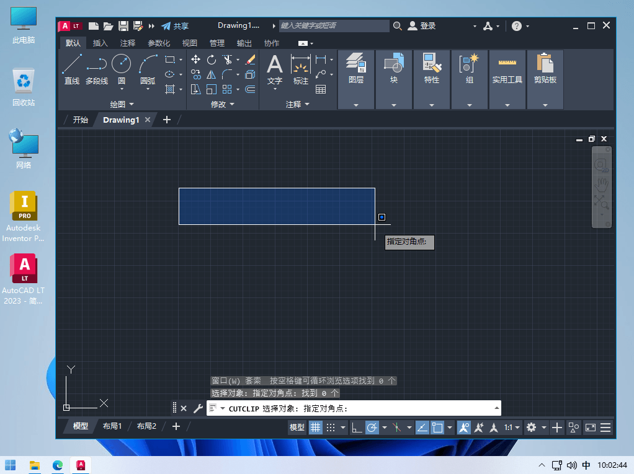Open the workspace gear dropdown arrow
The width and height of the screenshot is (634, 474).
pos(544,428)
